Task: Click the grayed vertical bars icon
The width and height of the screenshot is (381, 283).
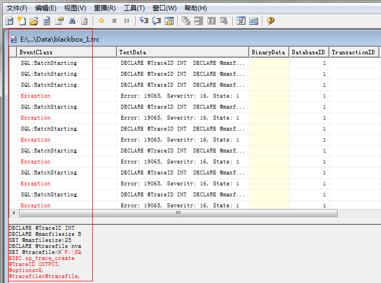Action: [211, 21]
